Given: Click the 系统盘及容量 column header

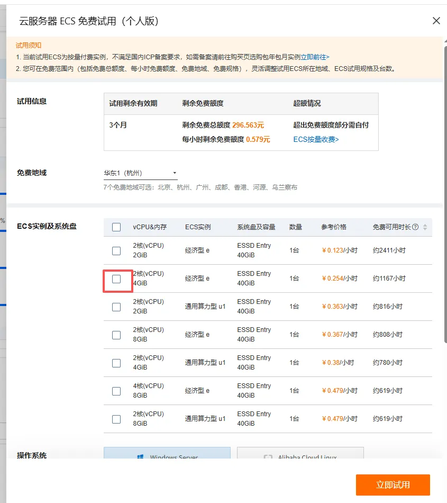Looking at the screenshot, I should [257, 227].
